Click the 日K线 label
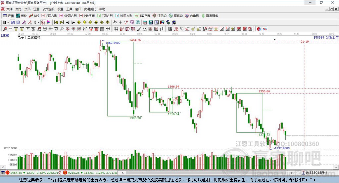339x183 pixels. (5, 35)
